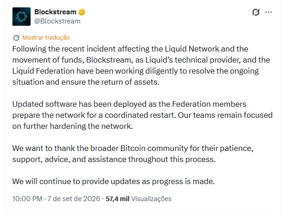
Task: Open the Blockstream profile avatar
Action: [21, 17]
